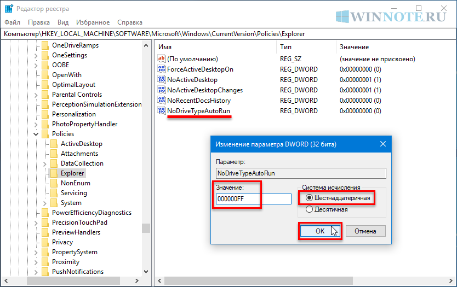Image resolution: width=457 pixels, height=287 pixels.
Task: Expand the PhotoPropertyHandler tree node
Action: coord(36,125)
